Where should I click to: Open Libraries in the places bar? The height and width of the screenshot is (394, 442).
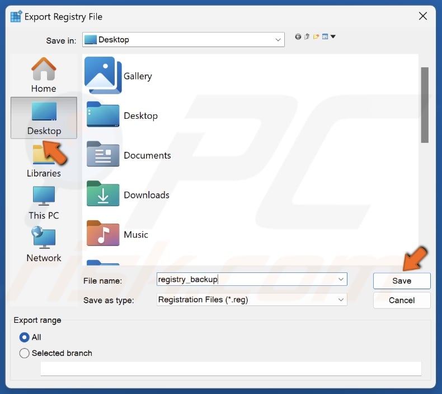point(44,161)
